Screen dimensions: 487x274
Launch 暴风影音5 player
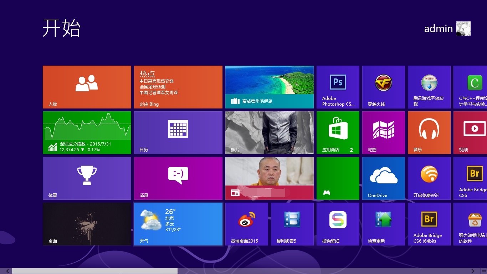pos(292,224)
